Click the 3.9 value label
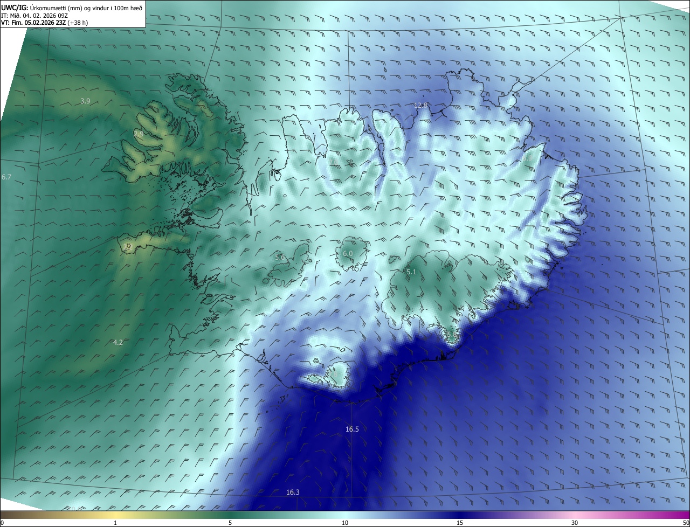 (85, 101)
